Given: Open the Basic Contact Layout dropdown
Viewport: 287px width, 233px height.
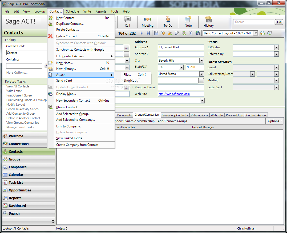Looking at the screenshot, I should tap(256, 33).
